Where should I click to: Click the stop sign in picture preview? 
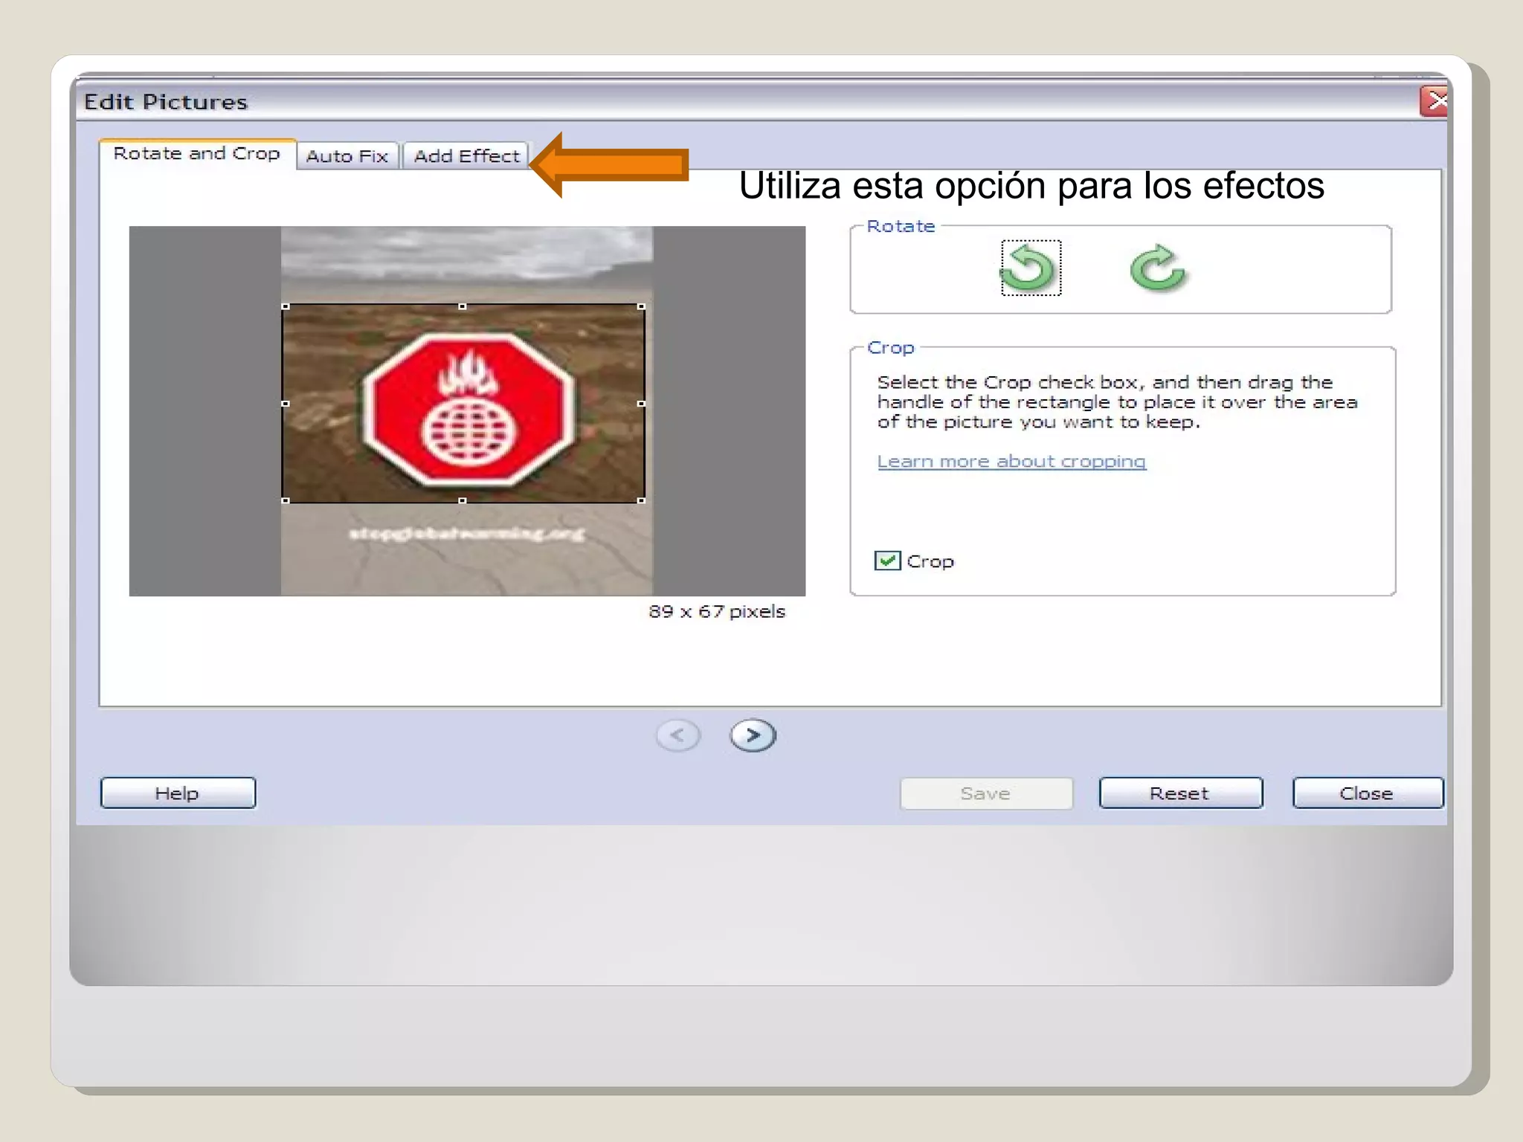point(469,409)
